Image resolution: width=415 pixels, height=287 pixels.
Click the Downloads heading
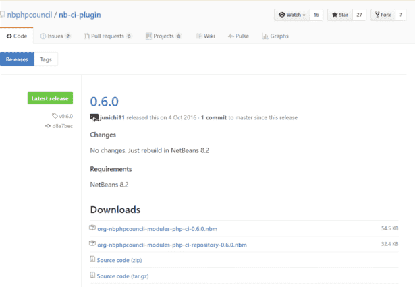(x=115, y=210)
